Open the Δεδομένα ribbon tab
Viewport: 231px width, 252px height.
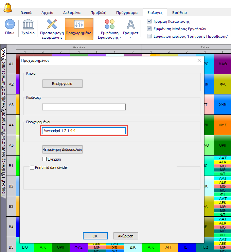(72, 13)
